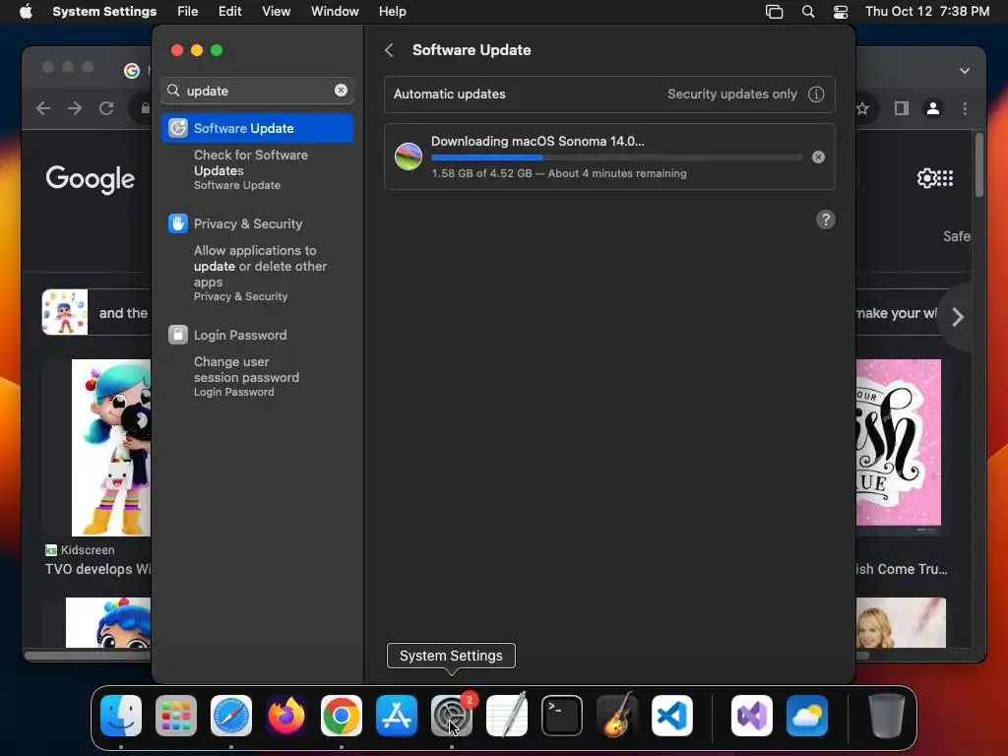Click the info icon next to Security updates only
1008x756 pixels.
pos(816,94)
